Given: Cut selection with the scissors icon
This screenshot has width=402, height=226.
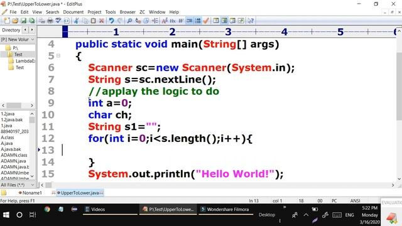Looking at the screenshot, I should (77, 21).
